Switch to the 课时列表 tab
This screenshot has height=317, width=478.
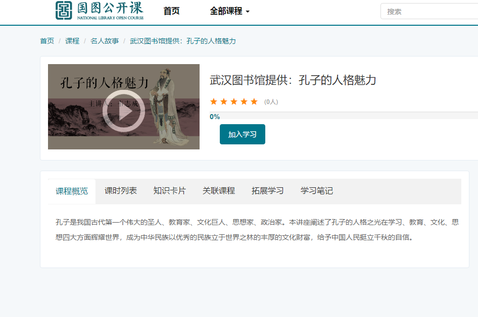click(120, 191)
